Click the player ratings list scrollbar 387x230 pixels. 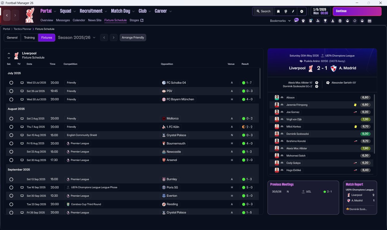(374, 124)
